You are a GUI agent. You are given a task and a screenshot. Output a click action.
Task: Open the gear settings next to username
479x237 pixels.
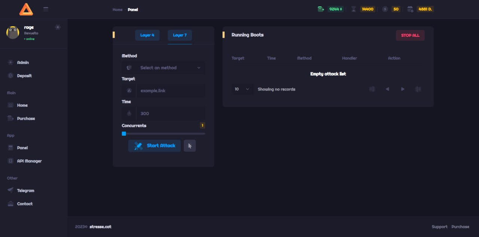point(58,27)
